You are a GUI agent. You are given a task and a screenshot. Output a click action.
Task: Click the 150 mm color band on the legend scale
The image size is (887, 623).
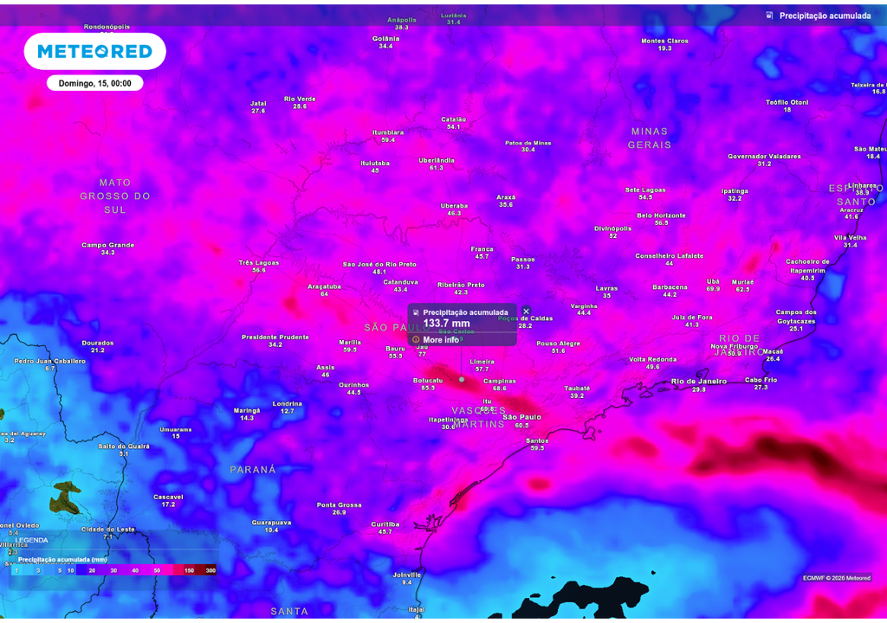click(x=190, y=570)
